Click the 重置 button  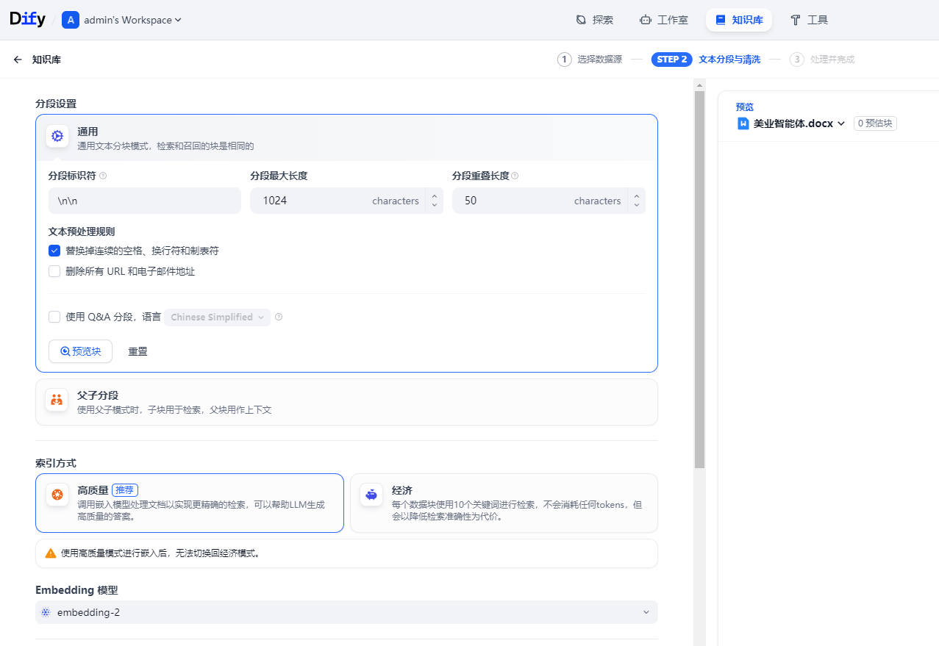coord(138,351)
